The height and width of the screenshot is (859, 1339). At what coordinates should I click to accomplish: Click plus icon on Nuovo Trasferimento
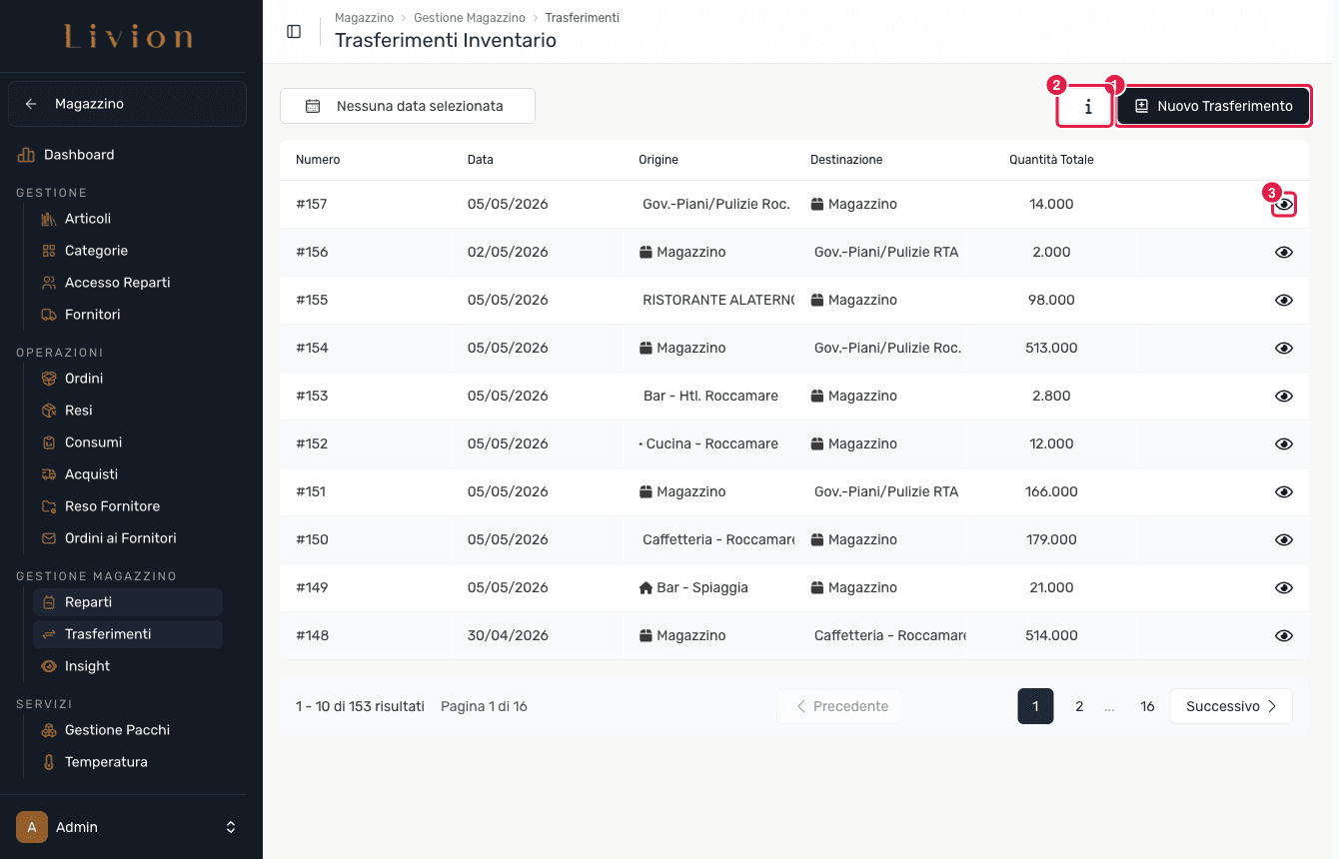1141,106
